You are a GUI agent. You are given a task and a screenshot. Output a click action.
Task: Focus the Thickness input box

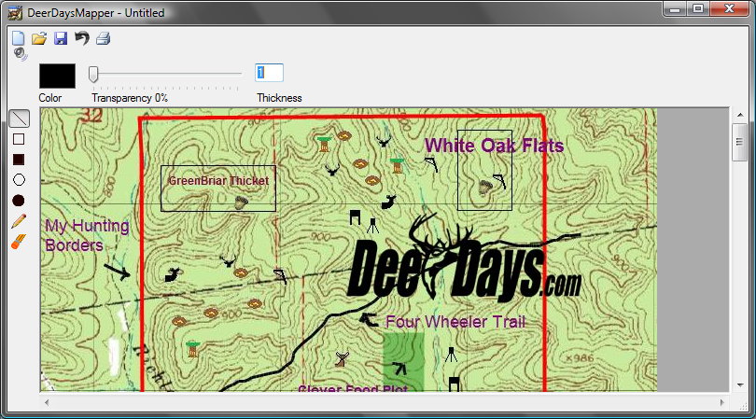[269, 73]
